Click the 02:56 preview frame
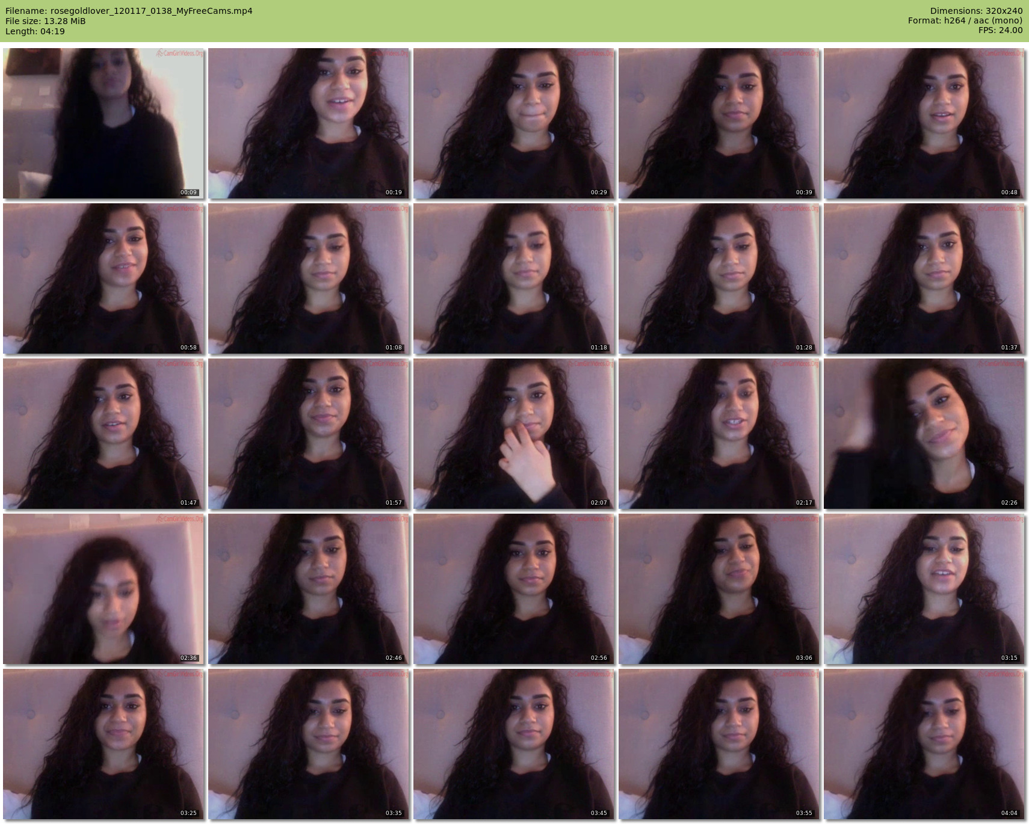 514,589
